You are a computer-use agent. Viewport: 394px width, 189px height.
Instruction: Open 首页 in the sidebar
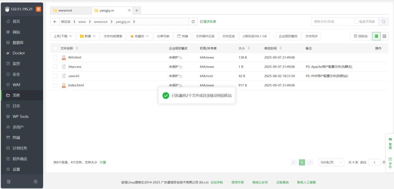22,22
